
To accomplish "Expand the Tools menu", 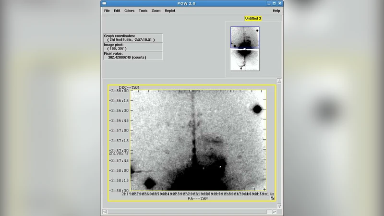I will click(143, 11).
